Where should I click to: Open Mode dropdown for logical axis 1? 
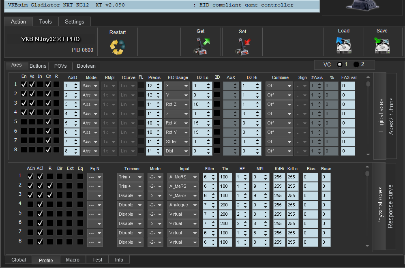(x=90, y=86)
